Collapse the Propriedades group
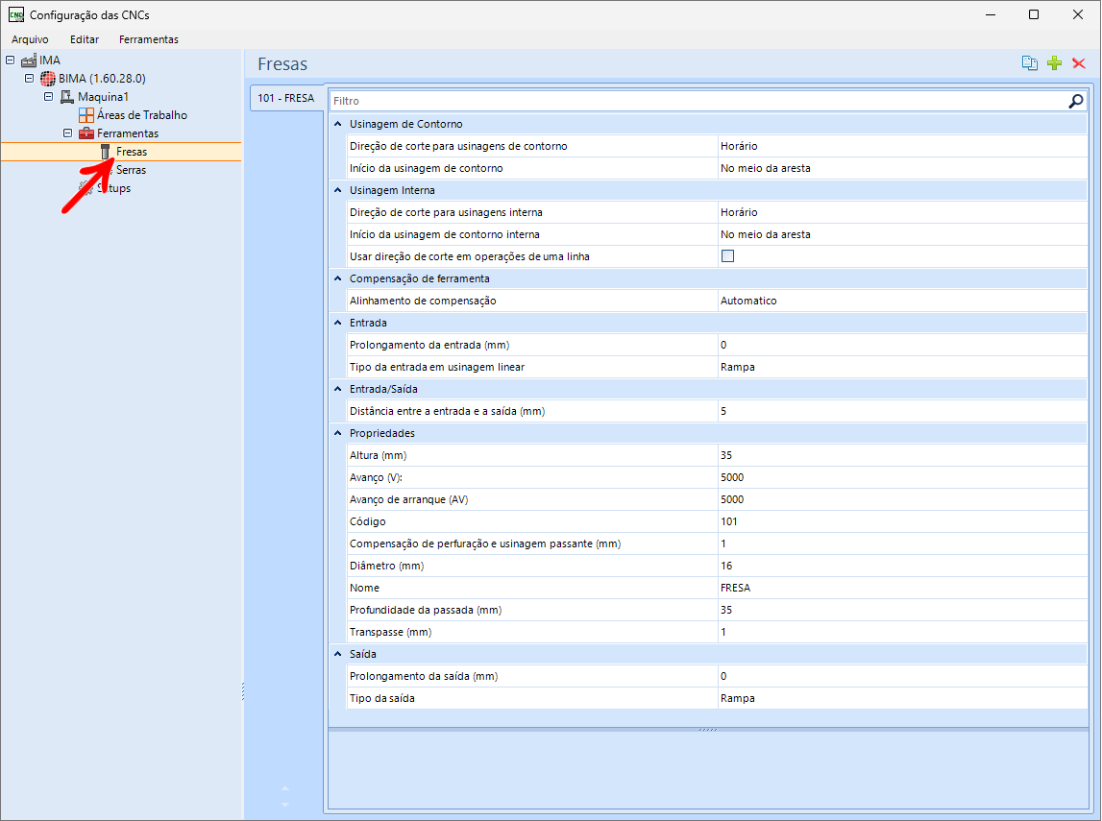Viewport: 1102px width, 821px height. 338,433
